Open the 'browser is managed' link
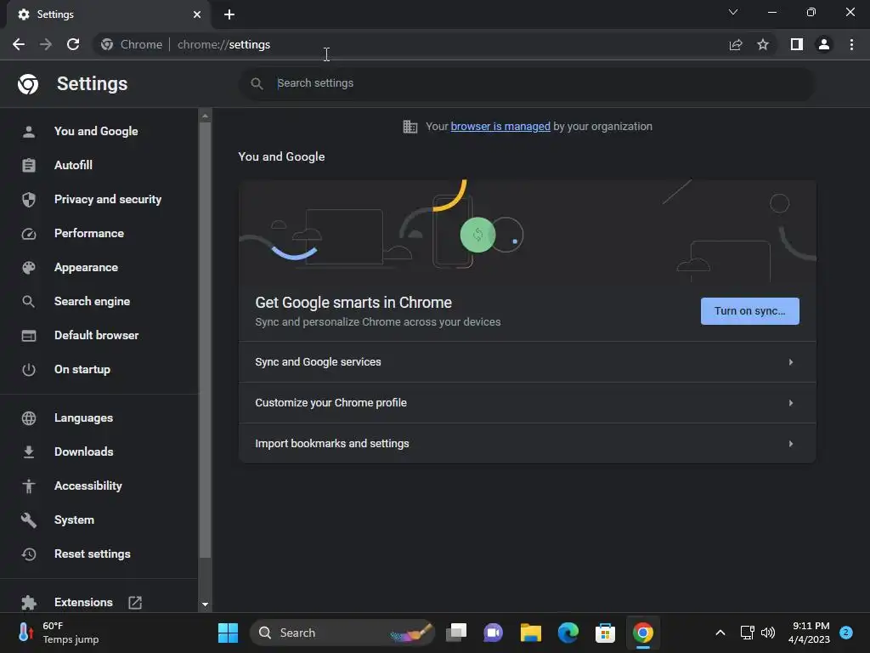 pyautogui.click(x=500, y=127)
